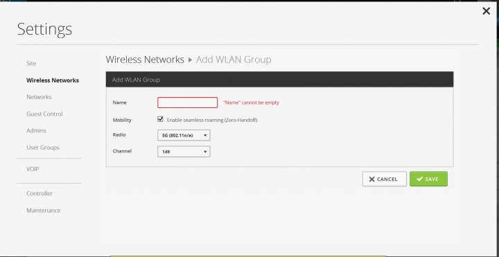The height and width of the screenshot is (257, 499).
Task: Click the Add WLAN Group breadcrumb text
Action: (x=234, y=60)
